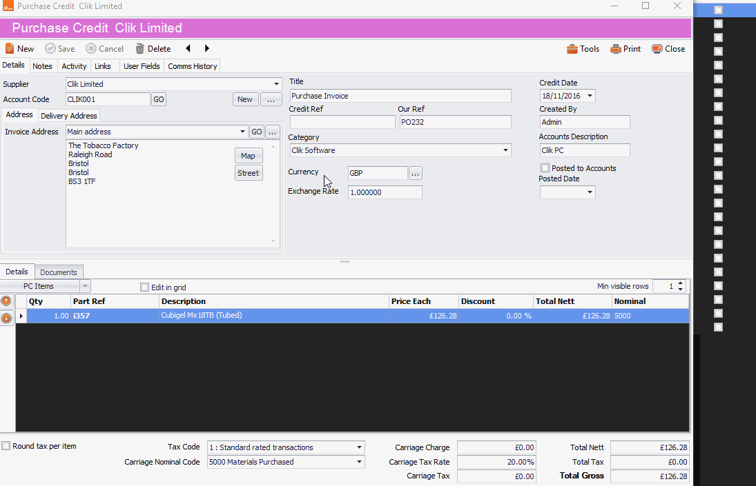Enable Round tax per item

(6, 446)
